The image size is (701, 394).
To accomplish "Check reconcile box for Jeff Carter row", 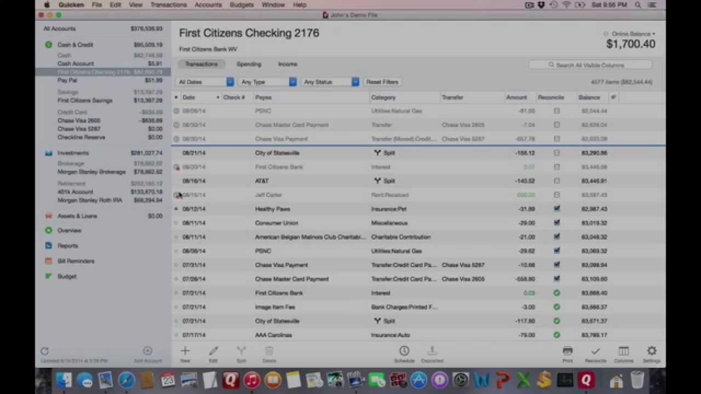I will [557, 195].
